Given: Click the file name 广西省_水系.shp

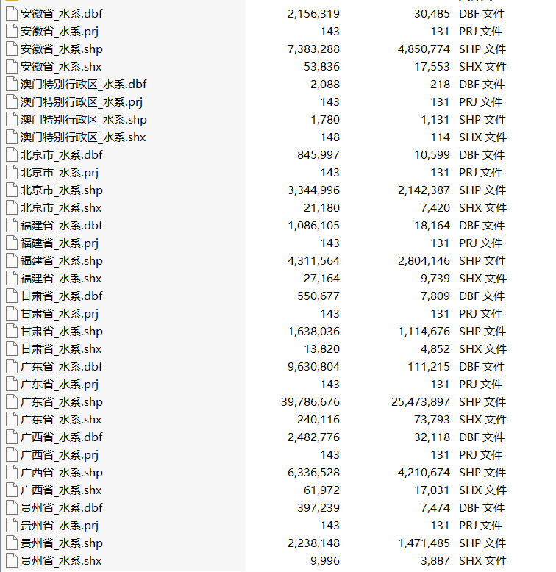Looking at the screenshot, I should click(x=62, y=473).
